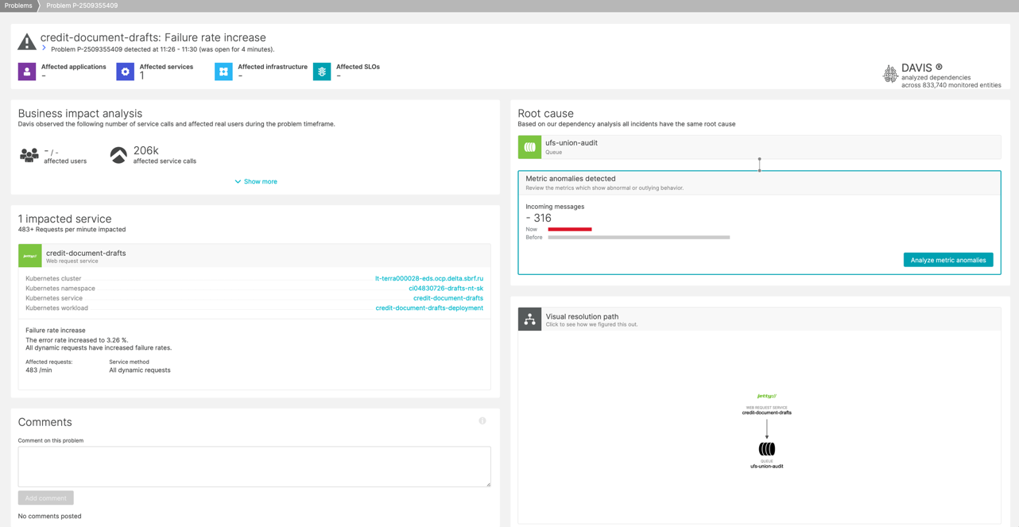Expand the Show more section
The width and height of the screenshot is (1019, 527).
(x=255, y=181)
